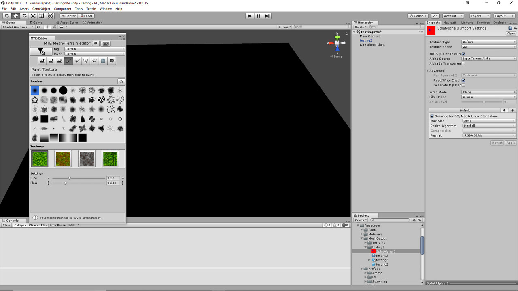
Task: Select the Move tool in toolbar
Action: (16, 16)
